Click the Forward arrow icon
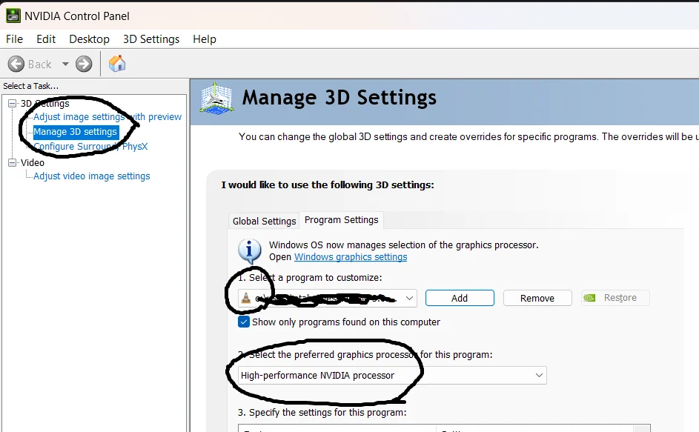Screen dimensions: 699x432 (x=84, y=64)
